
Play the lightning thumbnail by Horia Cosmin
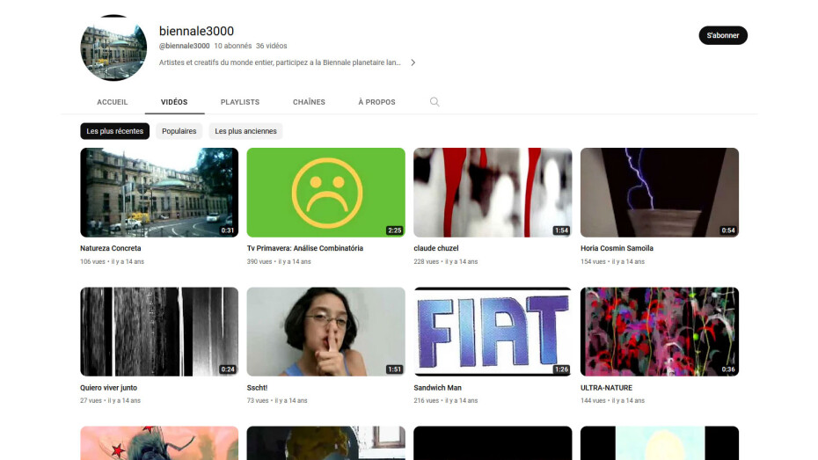[x=660, y=193]
